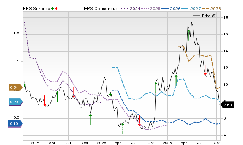Viewport: 243px width, 145px height.
Task: Click the 4 label on the price axis
Action: 224,135
